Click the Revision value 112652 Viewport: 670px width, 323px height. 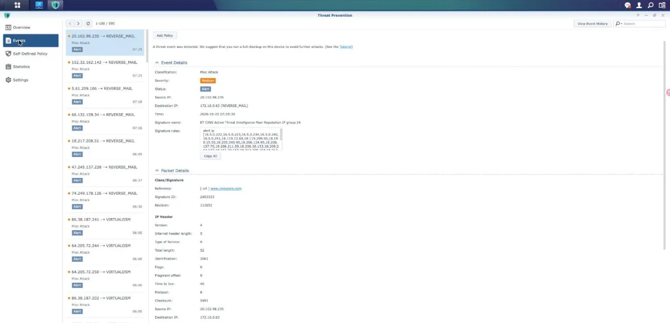click(x=206, y=205)
